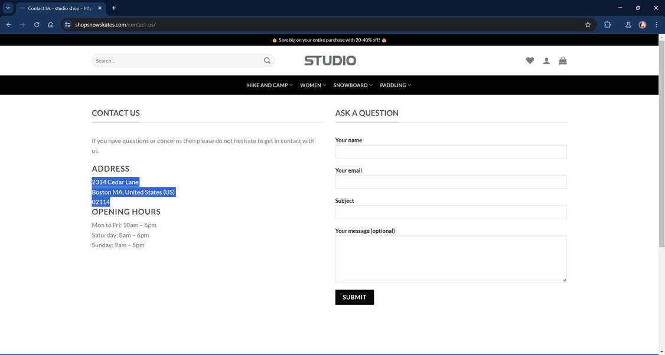Open a new browser tab
Viewport: 665px width, 355px height.
point(113,8)
